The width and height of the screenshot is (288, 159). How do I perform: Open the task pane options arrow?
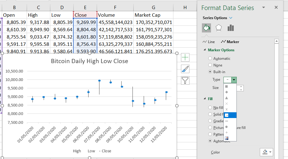click(263, 7)
